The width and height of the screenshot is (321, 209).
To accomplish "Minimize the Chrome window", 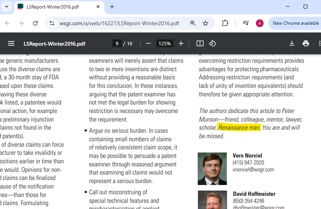I will [x=288, y=7].
